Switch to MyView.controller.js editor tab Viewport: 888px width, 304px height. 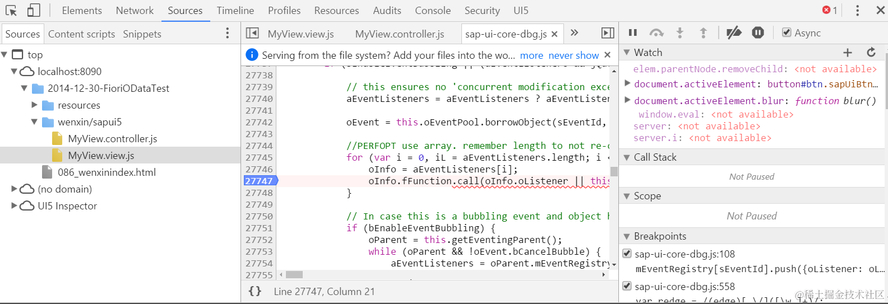click(400, 34)
